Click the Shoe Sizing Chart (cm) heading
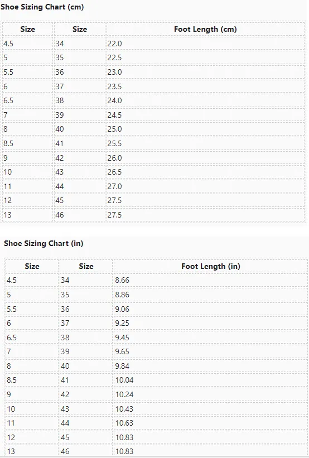This screenshot has width=309, height=458. (x=42, y=7)
